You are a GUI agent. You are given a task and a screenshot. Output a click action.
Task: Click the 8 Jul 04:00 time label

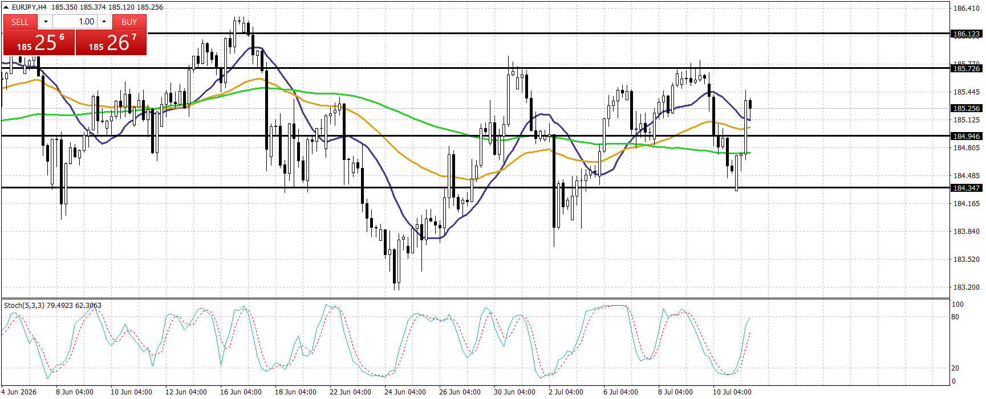coord(675,392)
